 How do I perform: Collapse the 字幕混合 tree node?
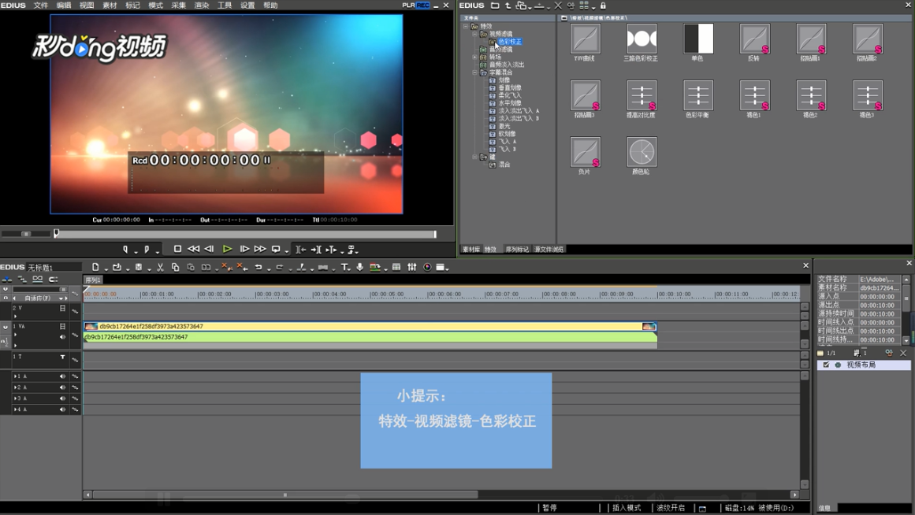point(474,72)
